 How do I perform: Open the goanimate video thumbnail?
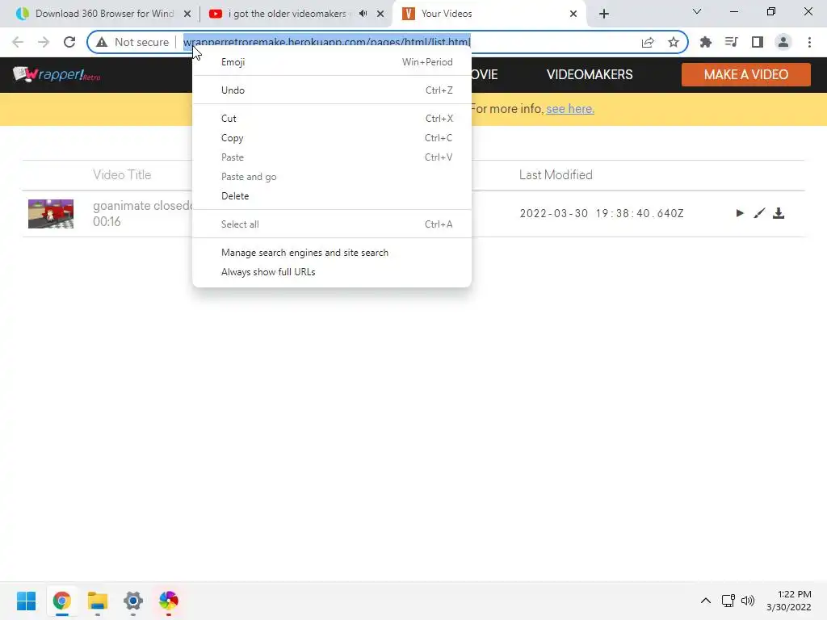tap(51, 213)
